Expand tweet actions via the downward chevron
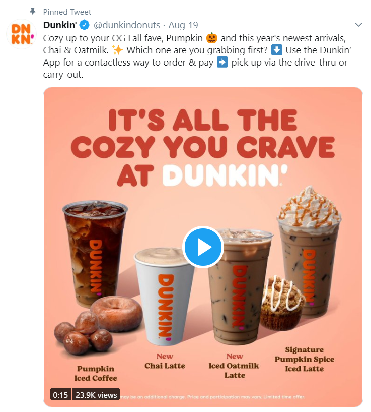Image resolution: width=371 pixels, height=412 pixels. (x=358, y=24)
